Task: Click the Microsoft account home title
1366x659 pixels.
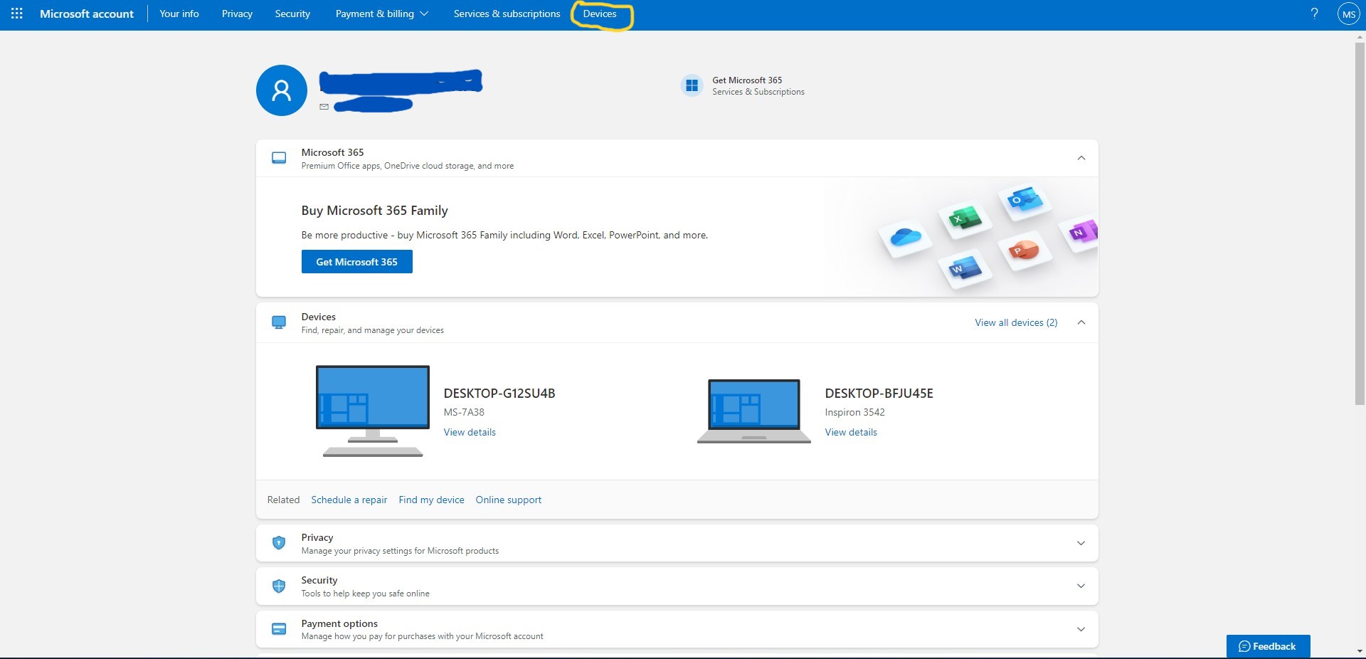Action: [87, 14]
